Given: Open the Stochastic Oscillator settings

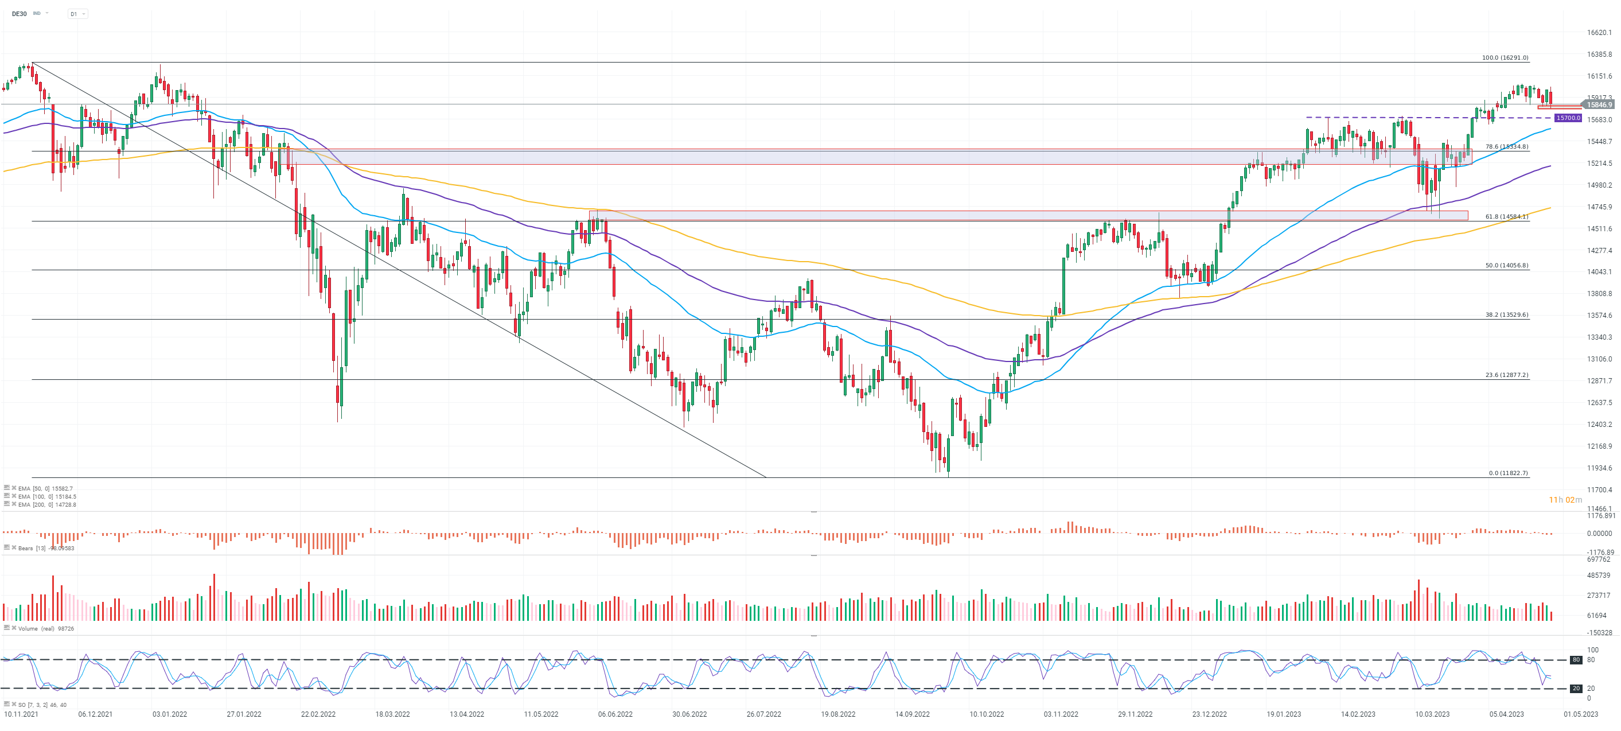Looking at the screenshot, I should [x=6, y=705].
